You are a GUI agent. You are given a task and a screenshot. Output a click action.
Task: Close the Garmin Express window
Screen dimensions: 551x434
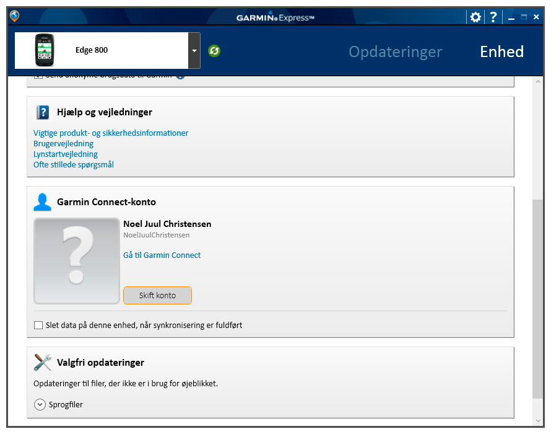point(536,17)
